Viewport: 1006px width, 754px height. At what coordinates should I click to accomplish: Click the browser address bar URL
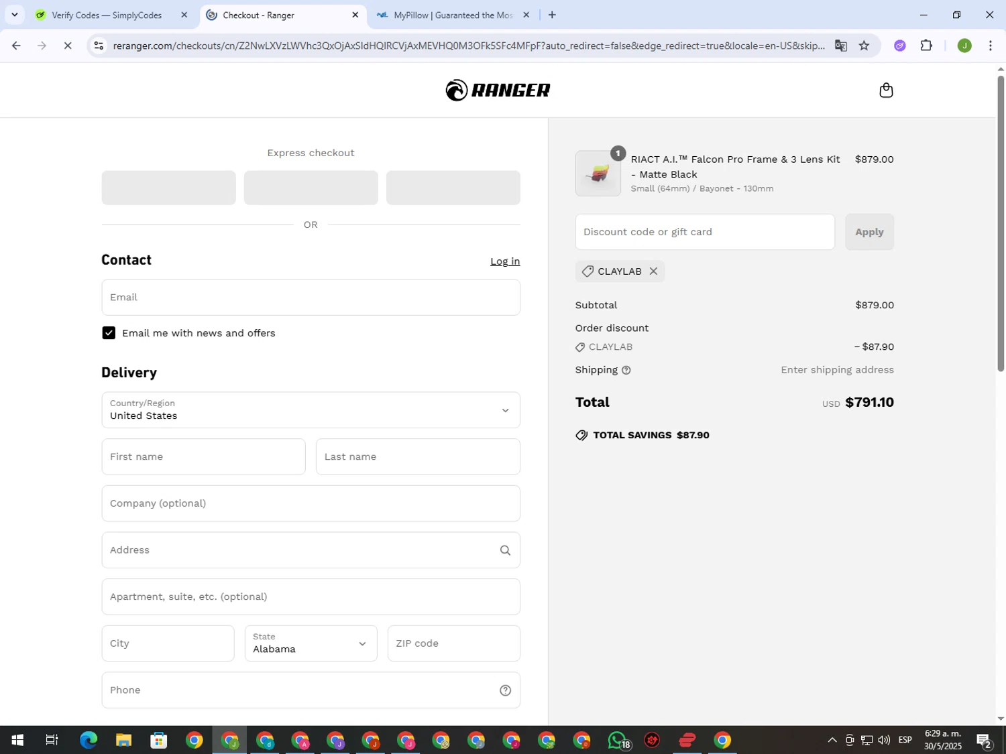(x=468, y=46)
